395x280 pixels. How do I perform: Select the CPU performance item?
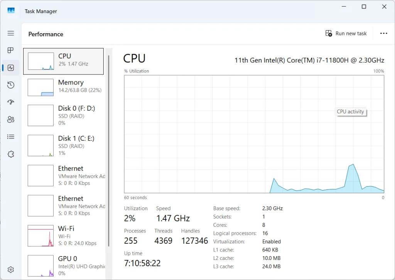pyautogui.click(x=64, y=61)
